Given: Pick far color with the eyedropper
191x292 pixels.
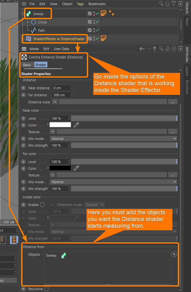Looking at the screenshot, I should [76, 168].
